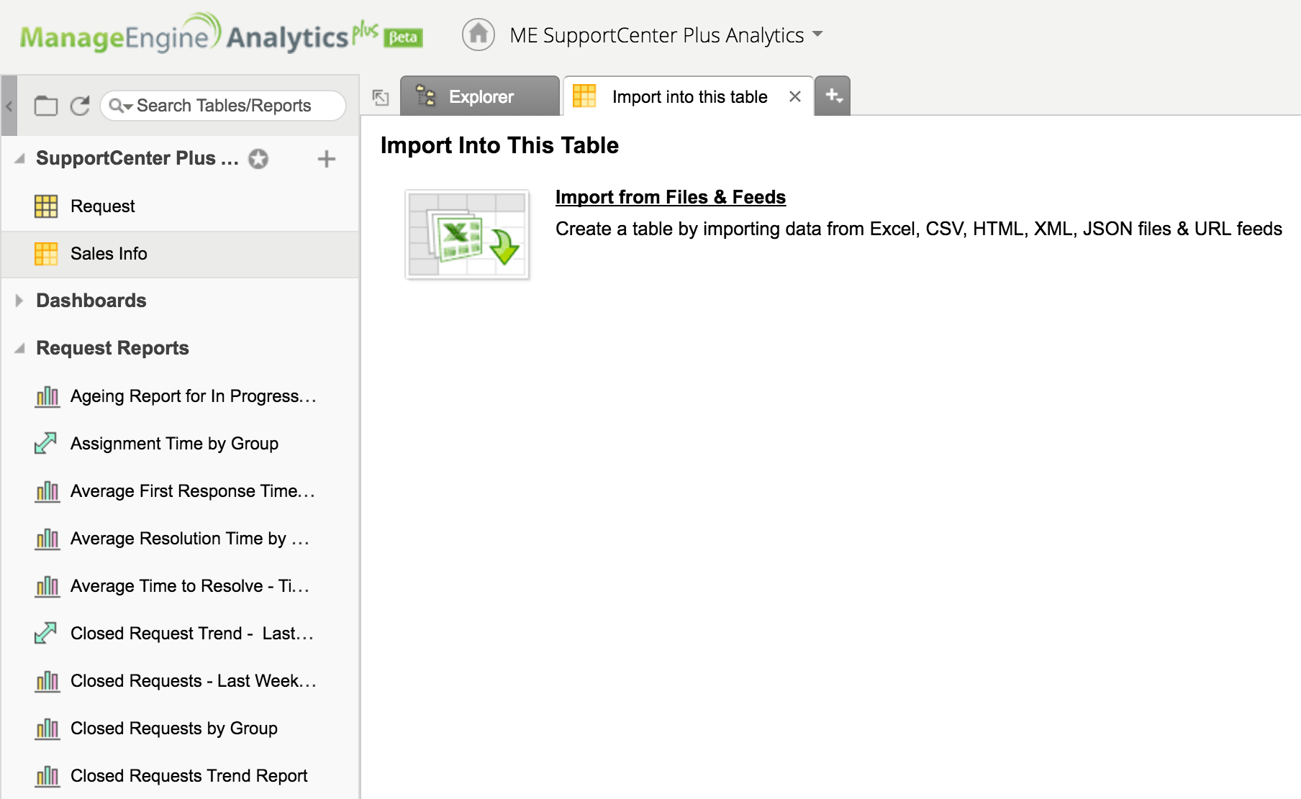Click the Assignment Time trend line icon
This screenshot has height=799, width=1301.
(x=46, y=443)
